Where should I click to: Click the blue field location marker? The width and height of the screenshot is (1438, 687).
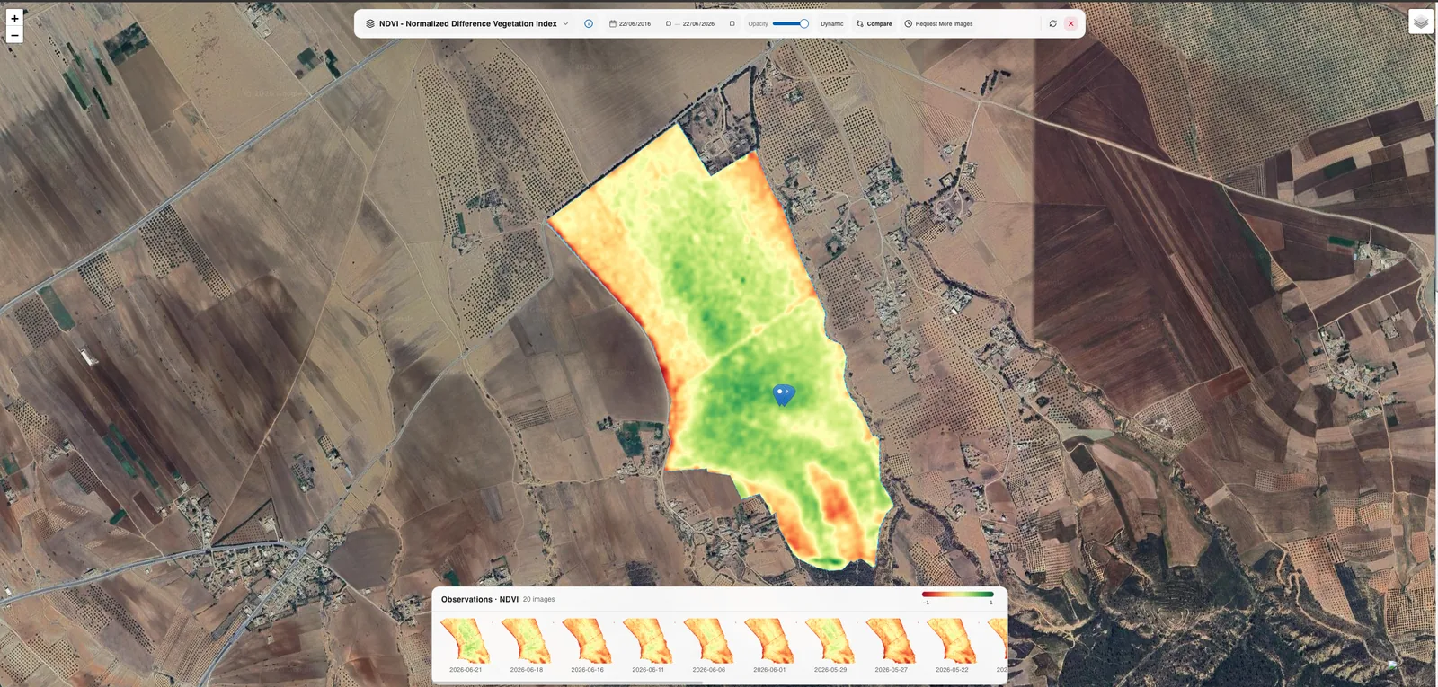(784, 394)
